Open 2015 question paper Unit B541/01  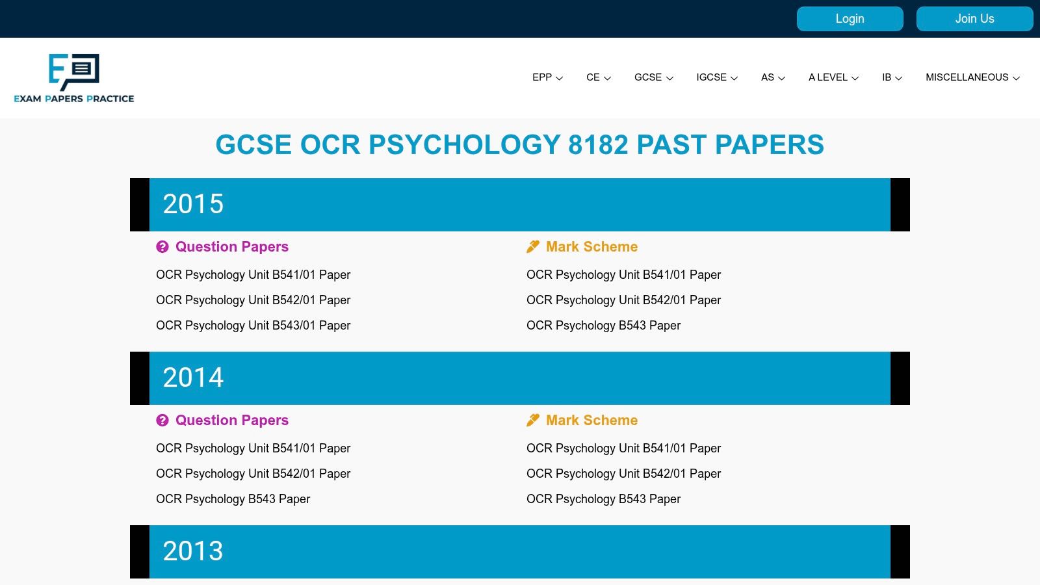[x=253, y=275]
